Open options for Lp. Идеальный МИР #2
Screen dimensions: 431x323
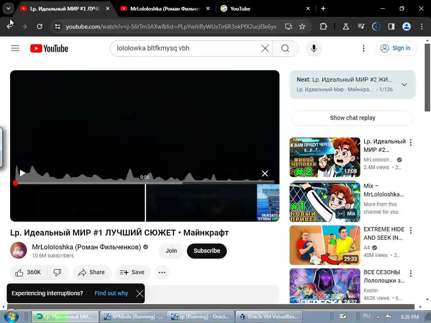[x=411, y=142]
